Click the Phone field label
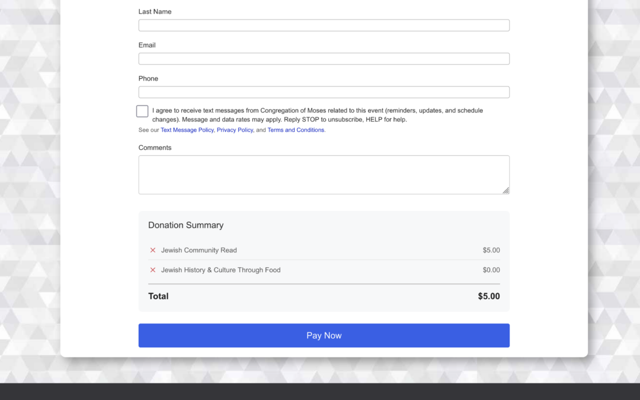Screen dimensions: 640x400 (x=148, y=79)
